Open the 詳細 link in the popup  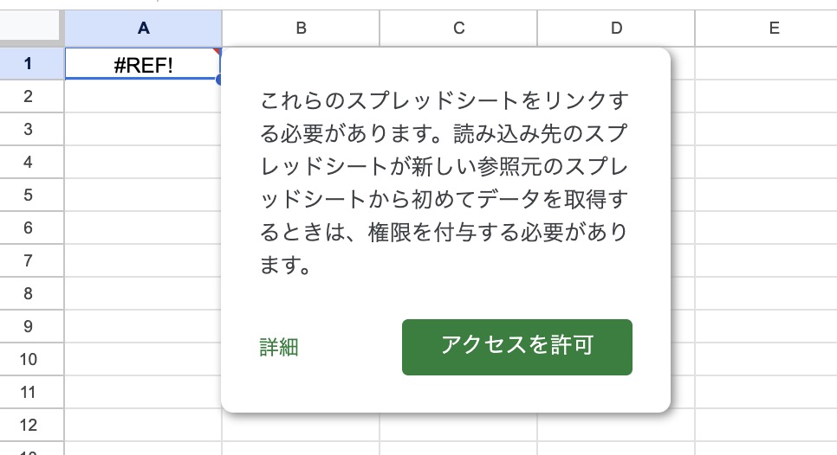279,348
